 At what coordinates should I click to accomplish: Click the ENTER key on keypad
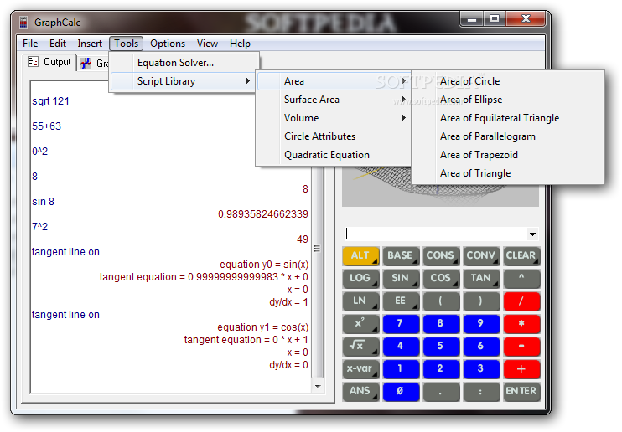(x=521, y=391)
